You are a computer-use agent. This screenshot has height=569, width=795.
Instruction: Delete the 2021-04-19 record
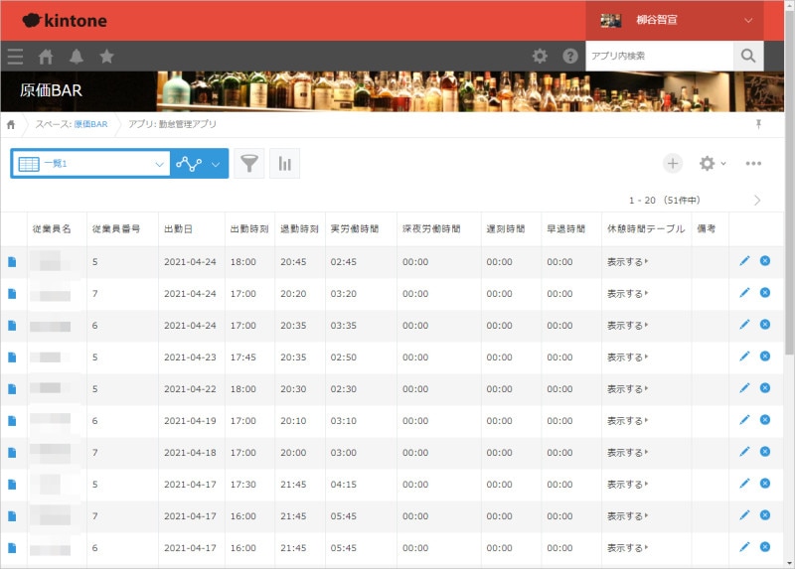(x=764, y=420)
